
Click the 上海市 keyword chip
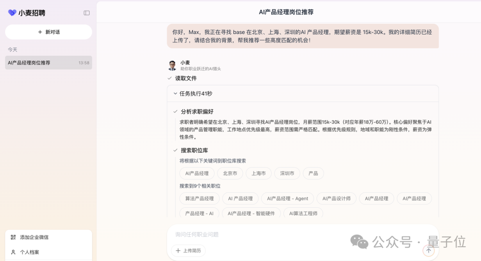point(259,173)
